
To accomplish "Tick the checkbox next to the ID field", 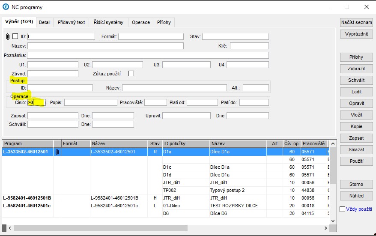I will click(15, 36).
